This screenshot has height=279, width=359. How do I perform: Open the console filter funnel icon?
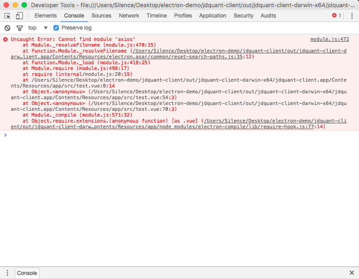pyautogui.click(x=20, y=28)
